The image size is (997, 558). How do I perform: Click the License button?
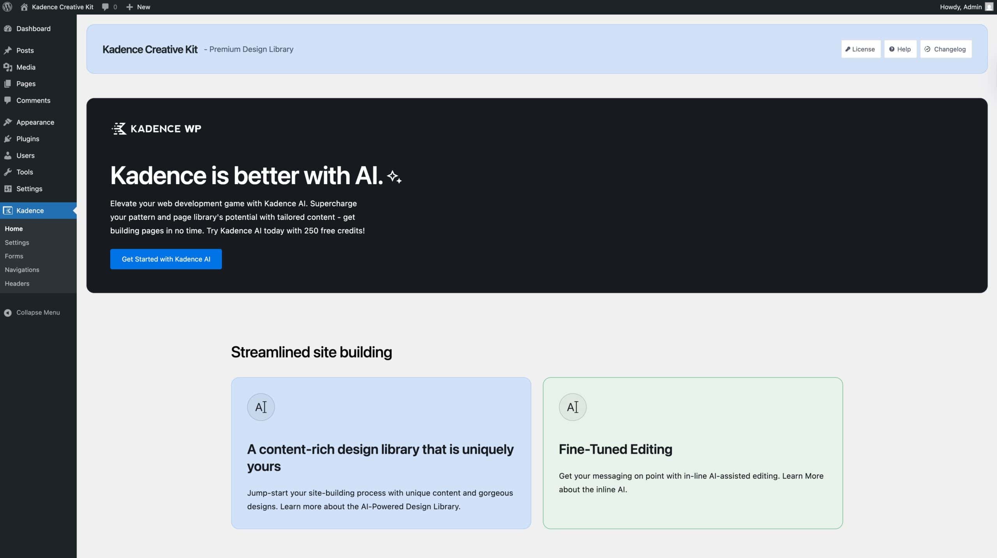click(861, 49)
